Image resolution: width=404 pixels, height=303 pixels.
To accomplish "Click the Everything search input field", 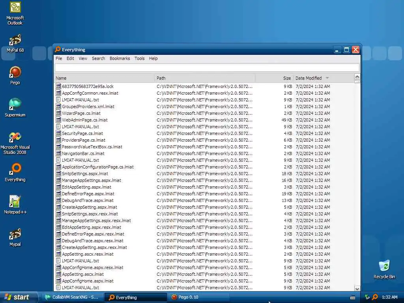I will tap(207, 68).
